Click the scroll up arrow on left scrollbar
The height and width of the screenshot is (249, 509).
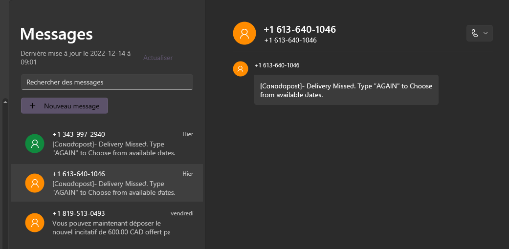5,102
